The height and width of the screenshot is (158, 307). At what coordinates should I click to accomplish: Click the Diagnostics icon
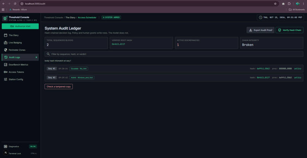[x=5, y=147]
